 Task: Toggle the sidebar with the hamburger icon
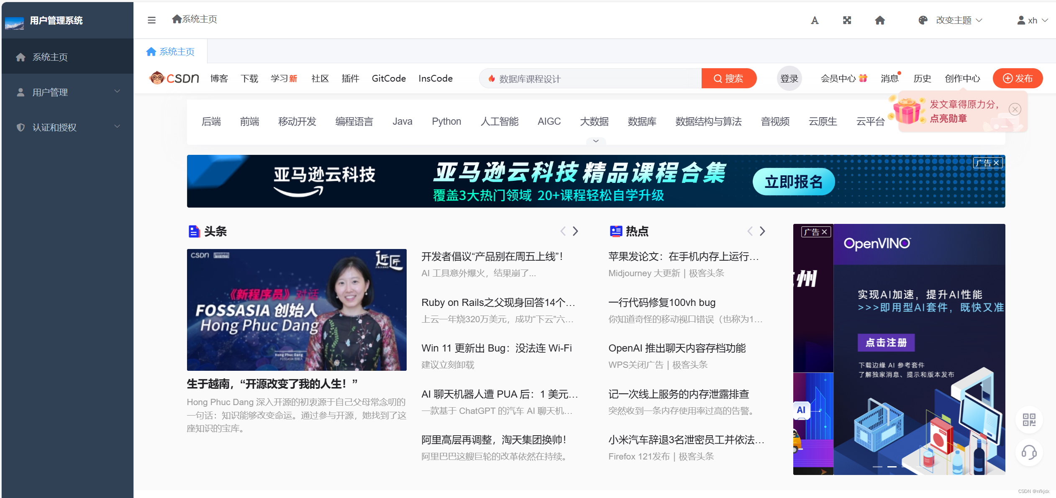pyautogui.click(x=151, y=20)
